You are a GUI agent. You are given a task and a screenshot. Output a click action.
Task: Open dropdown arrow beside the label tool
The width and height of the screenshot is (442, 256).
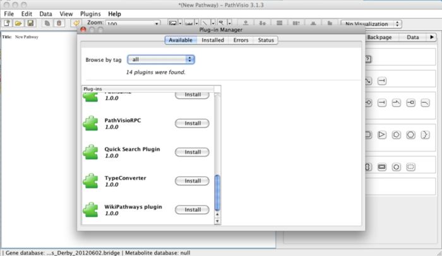coord(196,23)
